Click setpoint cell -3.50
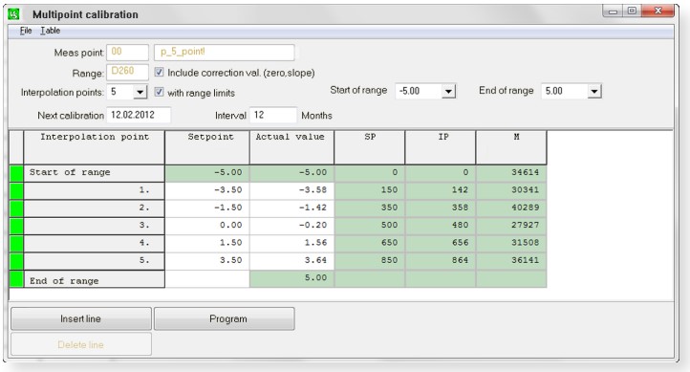Viewport: 690px width, 372px height. coord(207,191)
